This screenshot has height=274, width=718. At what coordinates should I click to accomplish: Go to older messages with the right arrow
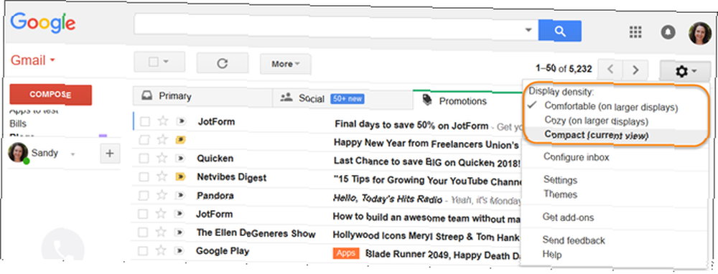coord(635,70)
